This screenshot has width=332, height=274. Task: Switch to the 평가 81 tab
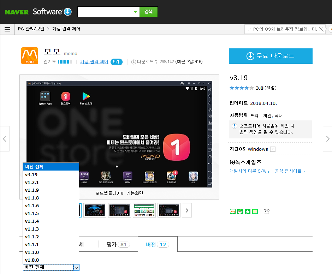118,244
